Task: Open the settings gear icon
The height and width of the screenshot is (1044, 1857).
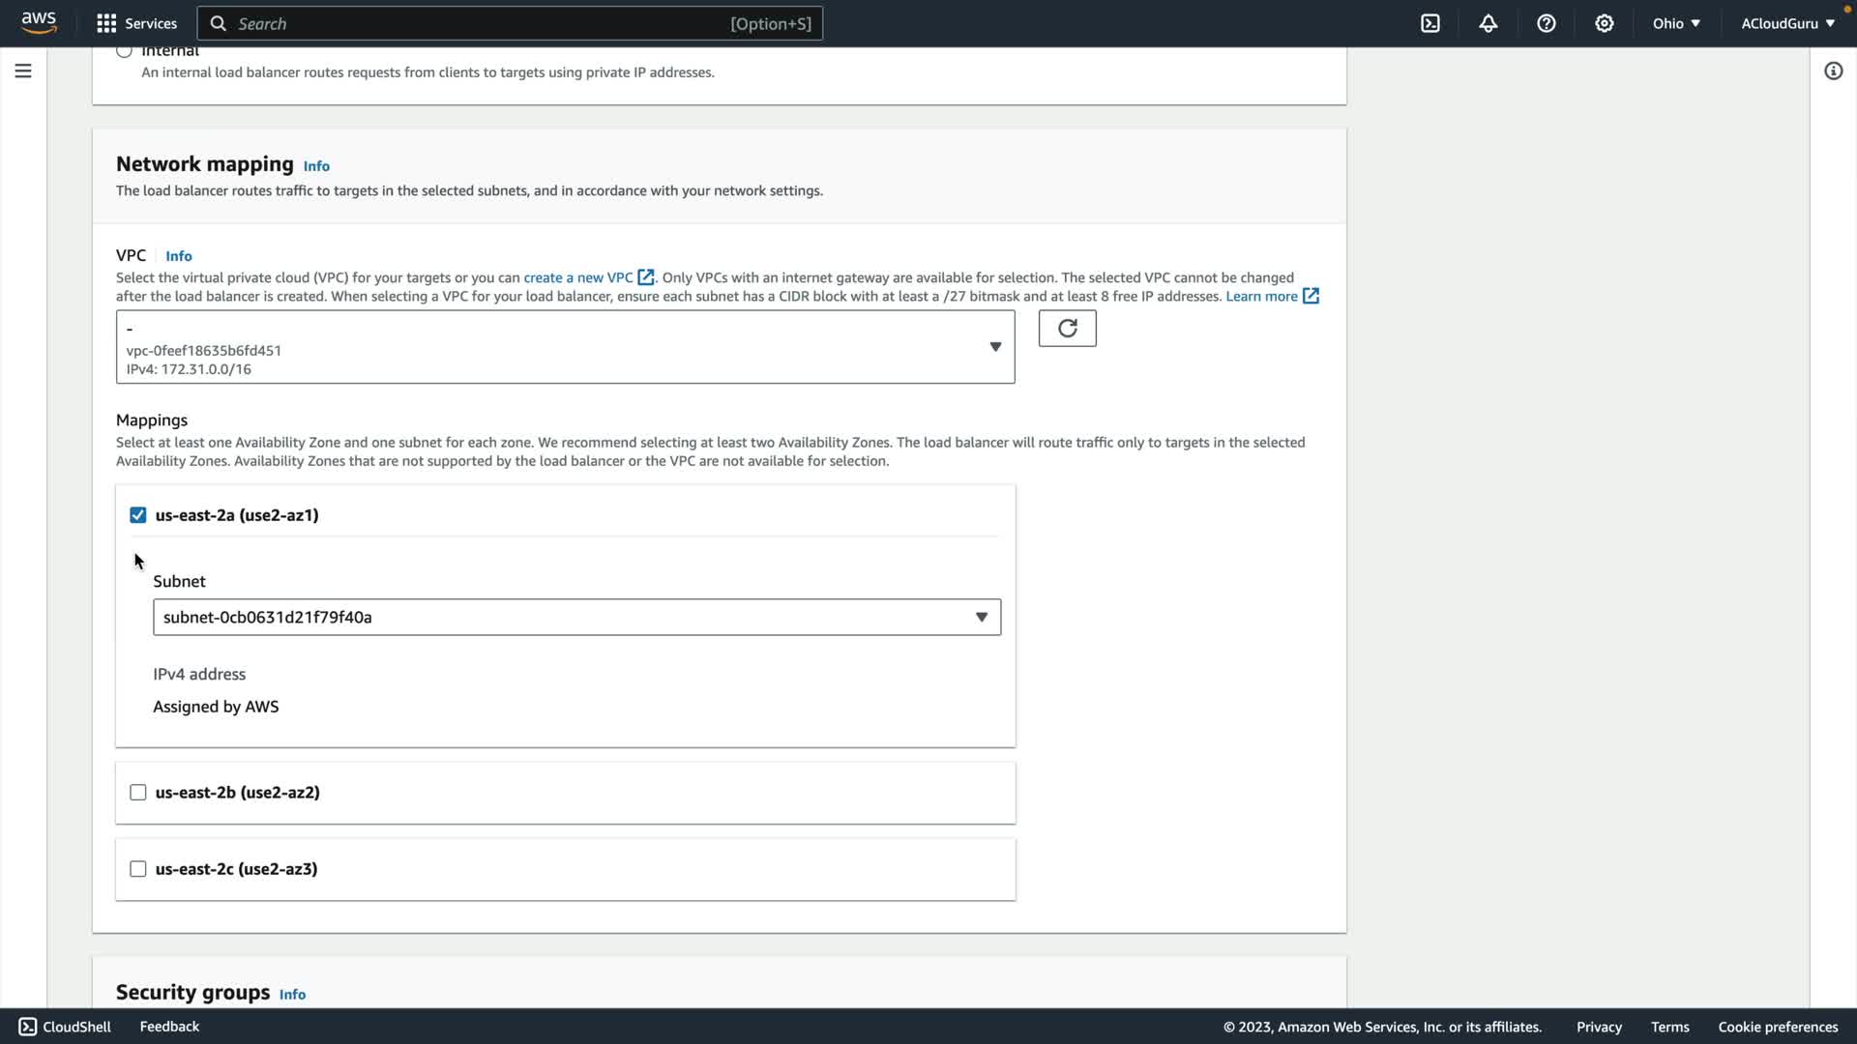Action: (1605, 23)
